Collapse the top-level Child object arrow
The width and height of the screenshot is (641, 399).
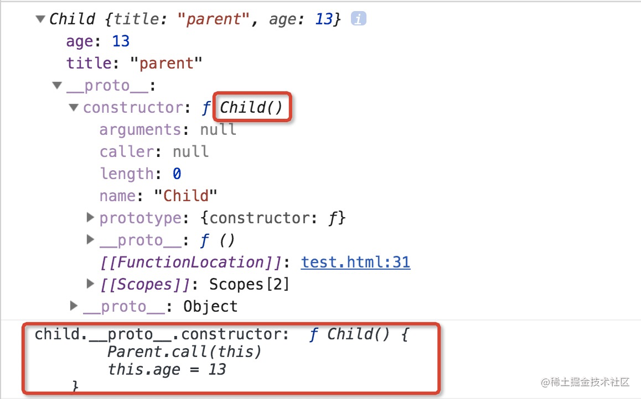point(40,19)
